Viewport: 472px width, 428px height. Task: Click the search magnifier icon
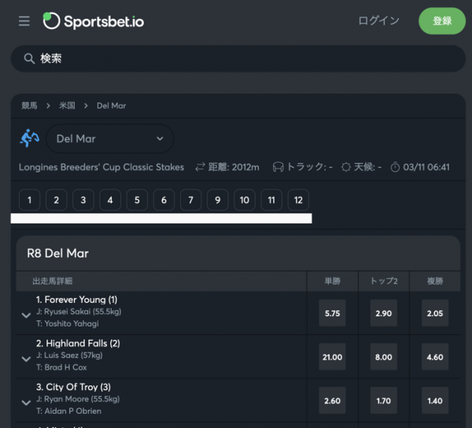point(29,59)
